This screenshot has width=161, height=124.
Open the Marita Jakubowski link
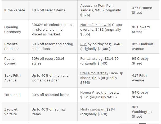point(96,25)
